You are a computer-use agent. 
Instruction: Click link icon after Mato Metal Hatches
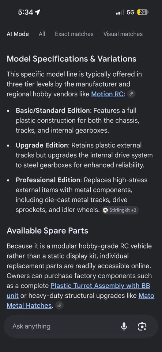tap(59, 305)
